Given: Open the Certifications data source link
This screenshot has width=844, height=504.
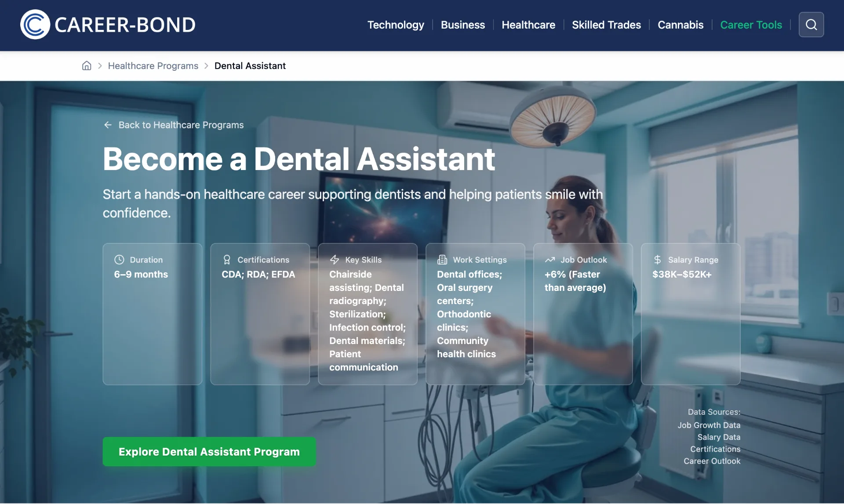Looking at the screenshot, I should (715, 449).
